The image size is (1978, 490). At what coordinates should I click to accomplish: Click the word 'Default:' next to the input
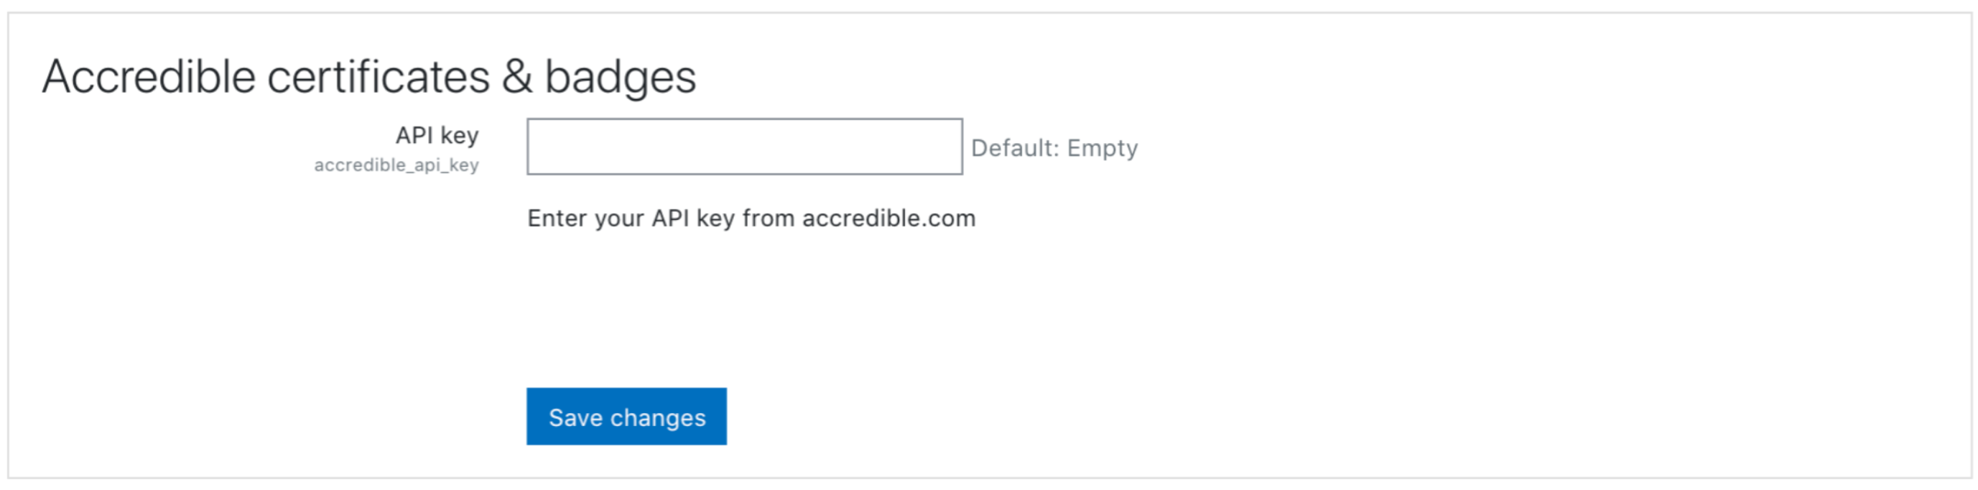(1015, 147)
